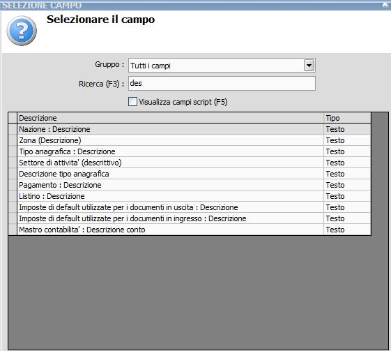Sort by the Tipo column header
This screenshot has height=351, width=391.
347,118
